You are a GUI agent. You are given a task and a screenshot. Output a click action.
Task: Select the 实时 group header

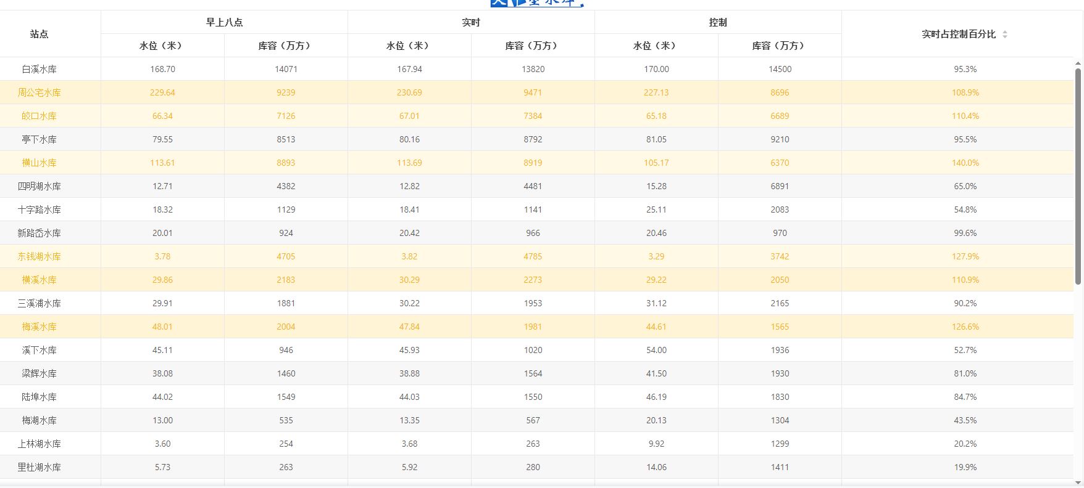[471, 22]
